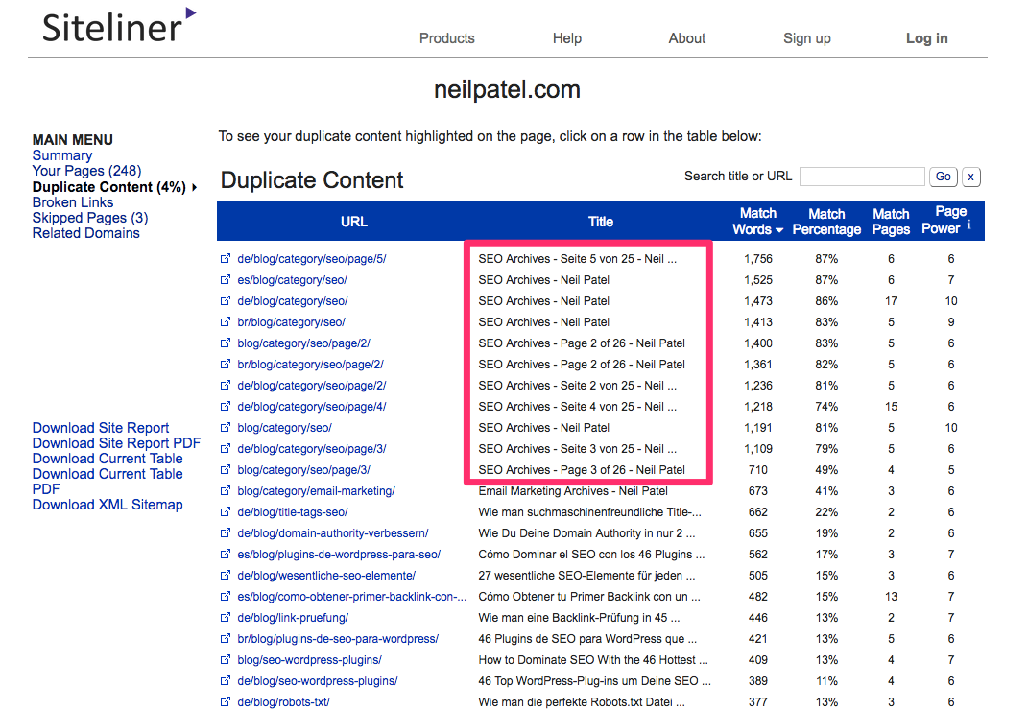Open de/blog/robots-txt/ URL link
1028x710 pixels.
[x=283, y=702]
